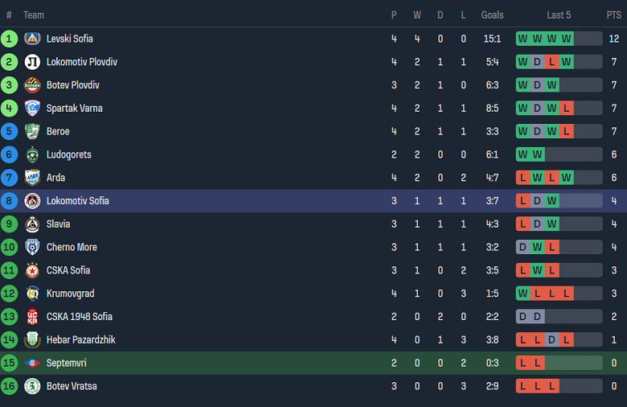Click the Cherno More team logo
Viewport: 627px width, 407px height.
click(32, 247)
